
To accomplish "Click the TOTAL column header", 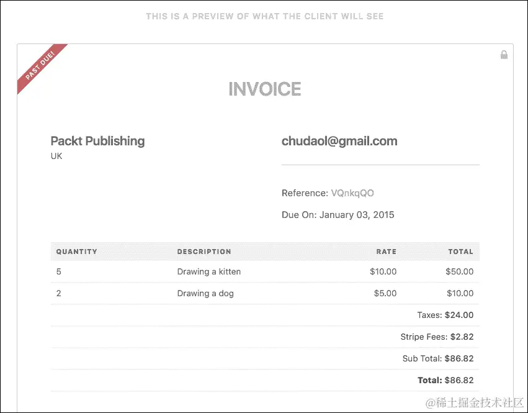I will click(x=460, y=252).
